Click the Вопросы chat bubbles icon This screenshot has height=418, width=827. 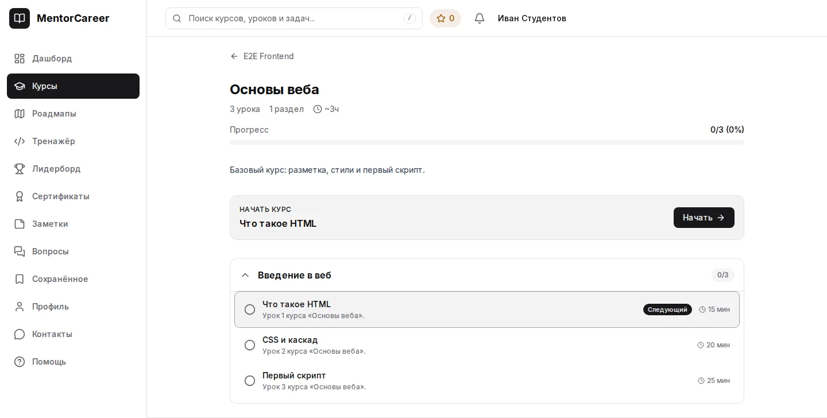pos(20,251)
